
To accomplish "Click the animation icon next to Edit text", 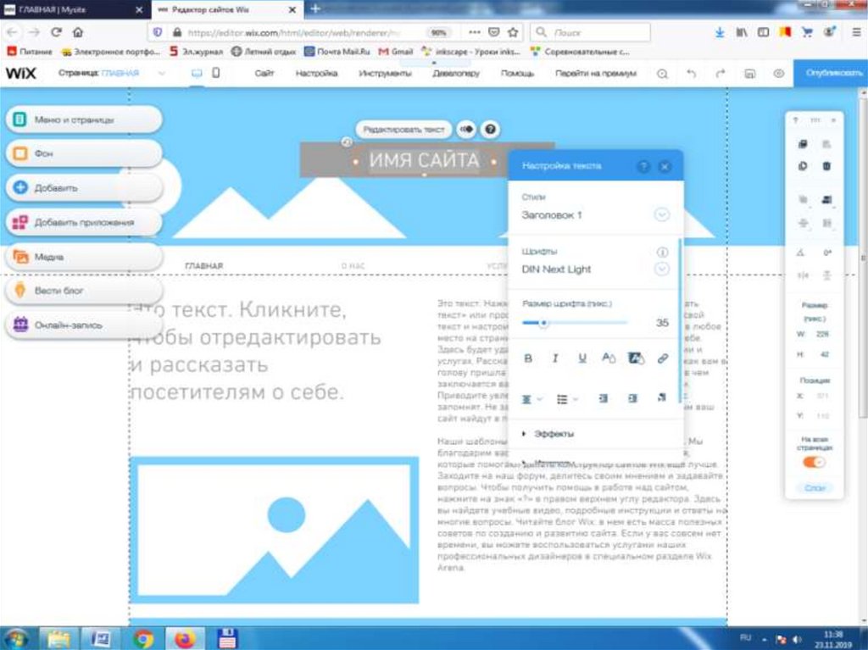I will click(467, 130).
